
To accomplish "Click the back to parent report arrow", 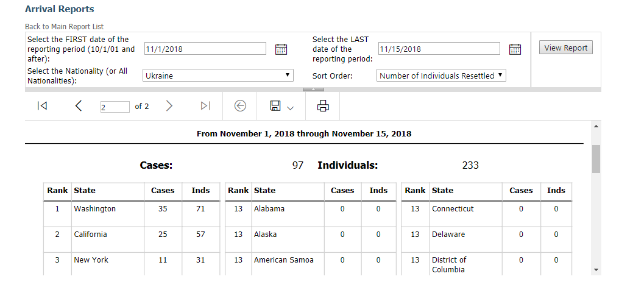I will (240, 106).
